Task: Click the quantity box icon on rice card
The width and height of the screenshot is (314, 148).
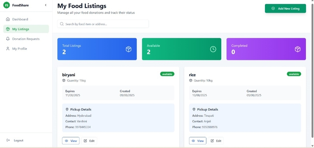Action: pyautogui.click(x=191, y=80)
